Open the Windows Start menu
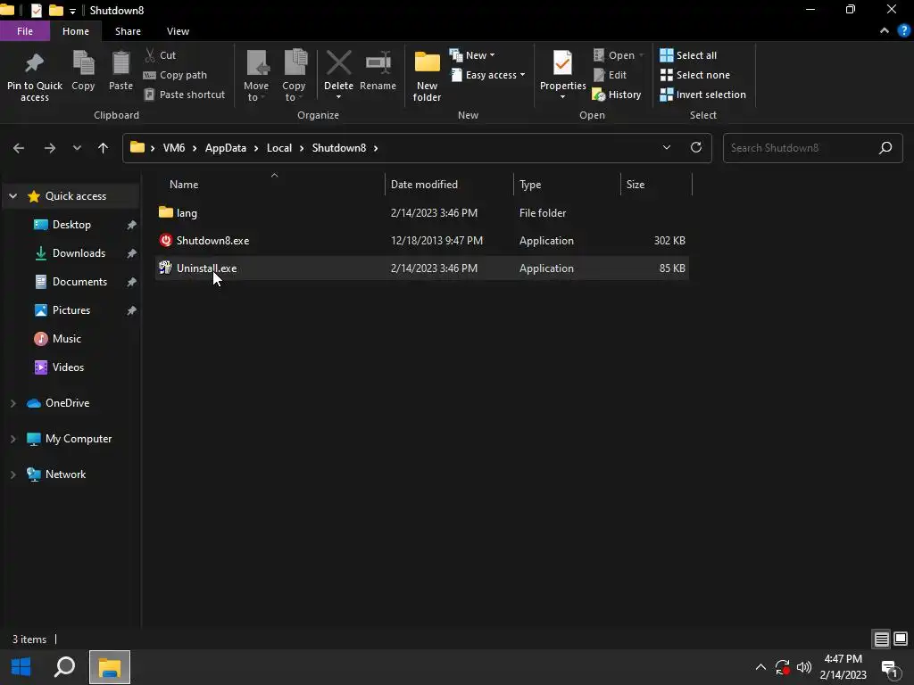Screen dimensions: 914x685 tap(21, 667)
